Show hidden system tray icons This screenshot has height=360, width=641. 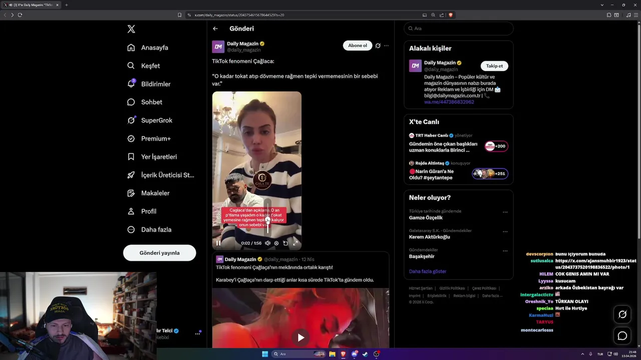pyautogui.click(x=583, y=354)
